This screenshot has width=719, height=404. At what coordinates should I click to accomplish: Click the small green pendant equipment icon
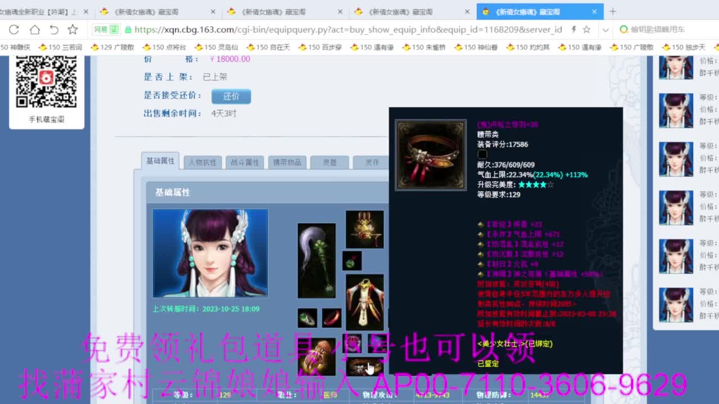(352, 261)
